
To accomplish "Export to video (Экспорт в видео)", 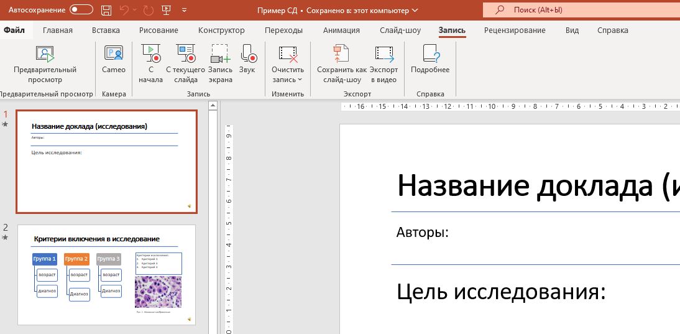I will (x=384, y=55).
